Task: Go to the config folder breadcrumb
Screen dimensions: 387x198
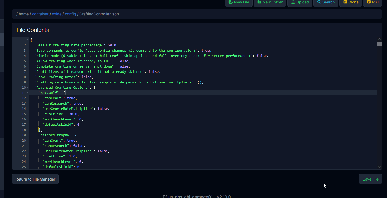Action: point(70,14)
